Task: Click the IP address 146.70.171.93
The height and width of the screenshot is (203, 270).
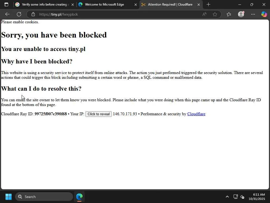Action: tap(125, 114)
